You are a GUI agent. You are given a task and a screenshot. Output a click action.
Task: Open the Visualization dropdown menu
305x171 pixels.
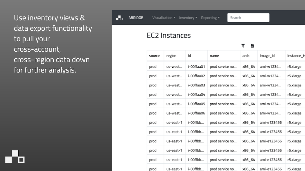tap(164, 18)
